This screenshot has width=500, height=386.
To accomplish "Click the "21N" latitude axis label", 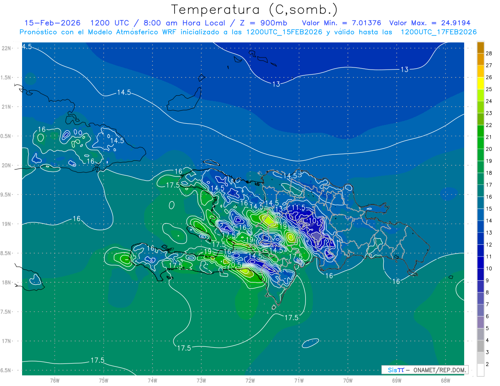I will (7, 107).
